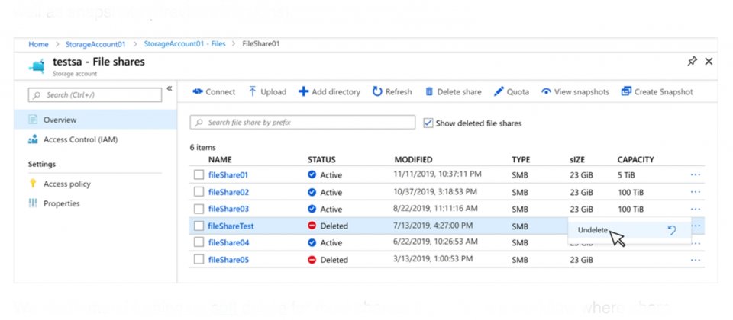Screen dimensions: 733x320
Task: Sort by the CAPACITY column header
Action: coord(635,159)
